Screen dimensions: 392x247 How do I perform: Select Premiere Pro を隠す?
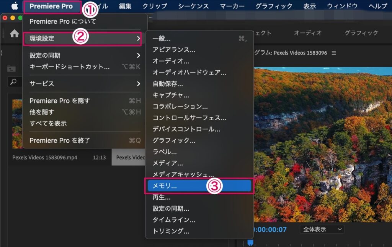(85, 101)
